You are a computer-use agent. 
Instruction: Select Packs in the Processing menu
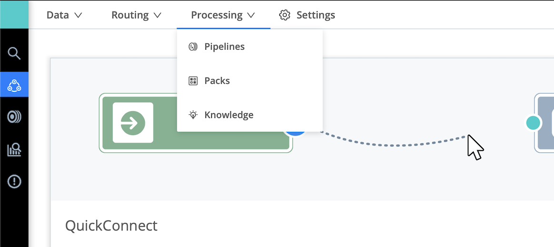coord(217,81)
